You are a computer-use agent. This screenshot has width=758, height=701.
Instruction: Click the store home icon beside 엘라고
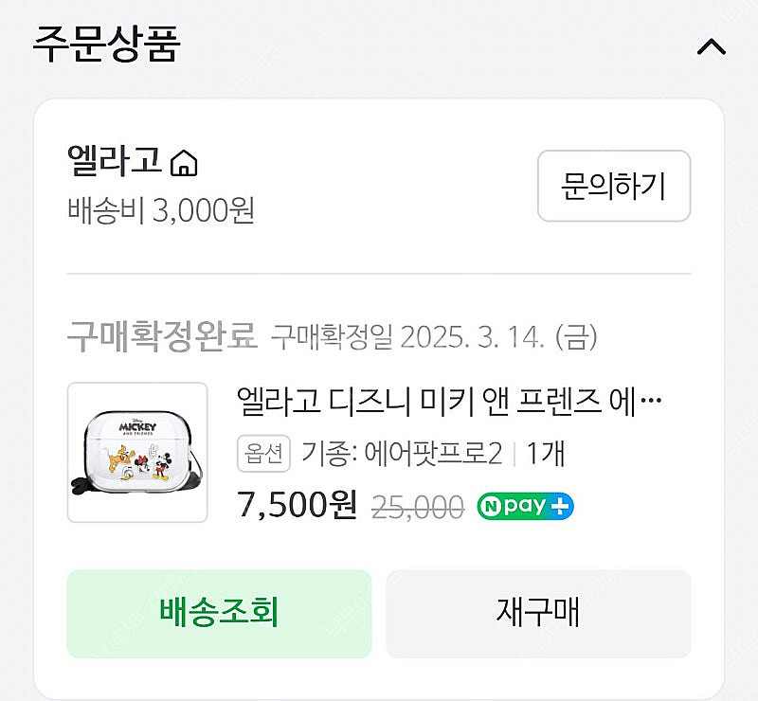coord(183,165)
